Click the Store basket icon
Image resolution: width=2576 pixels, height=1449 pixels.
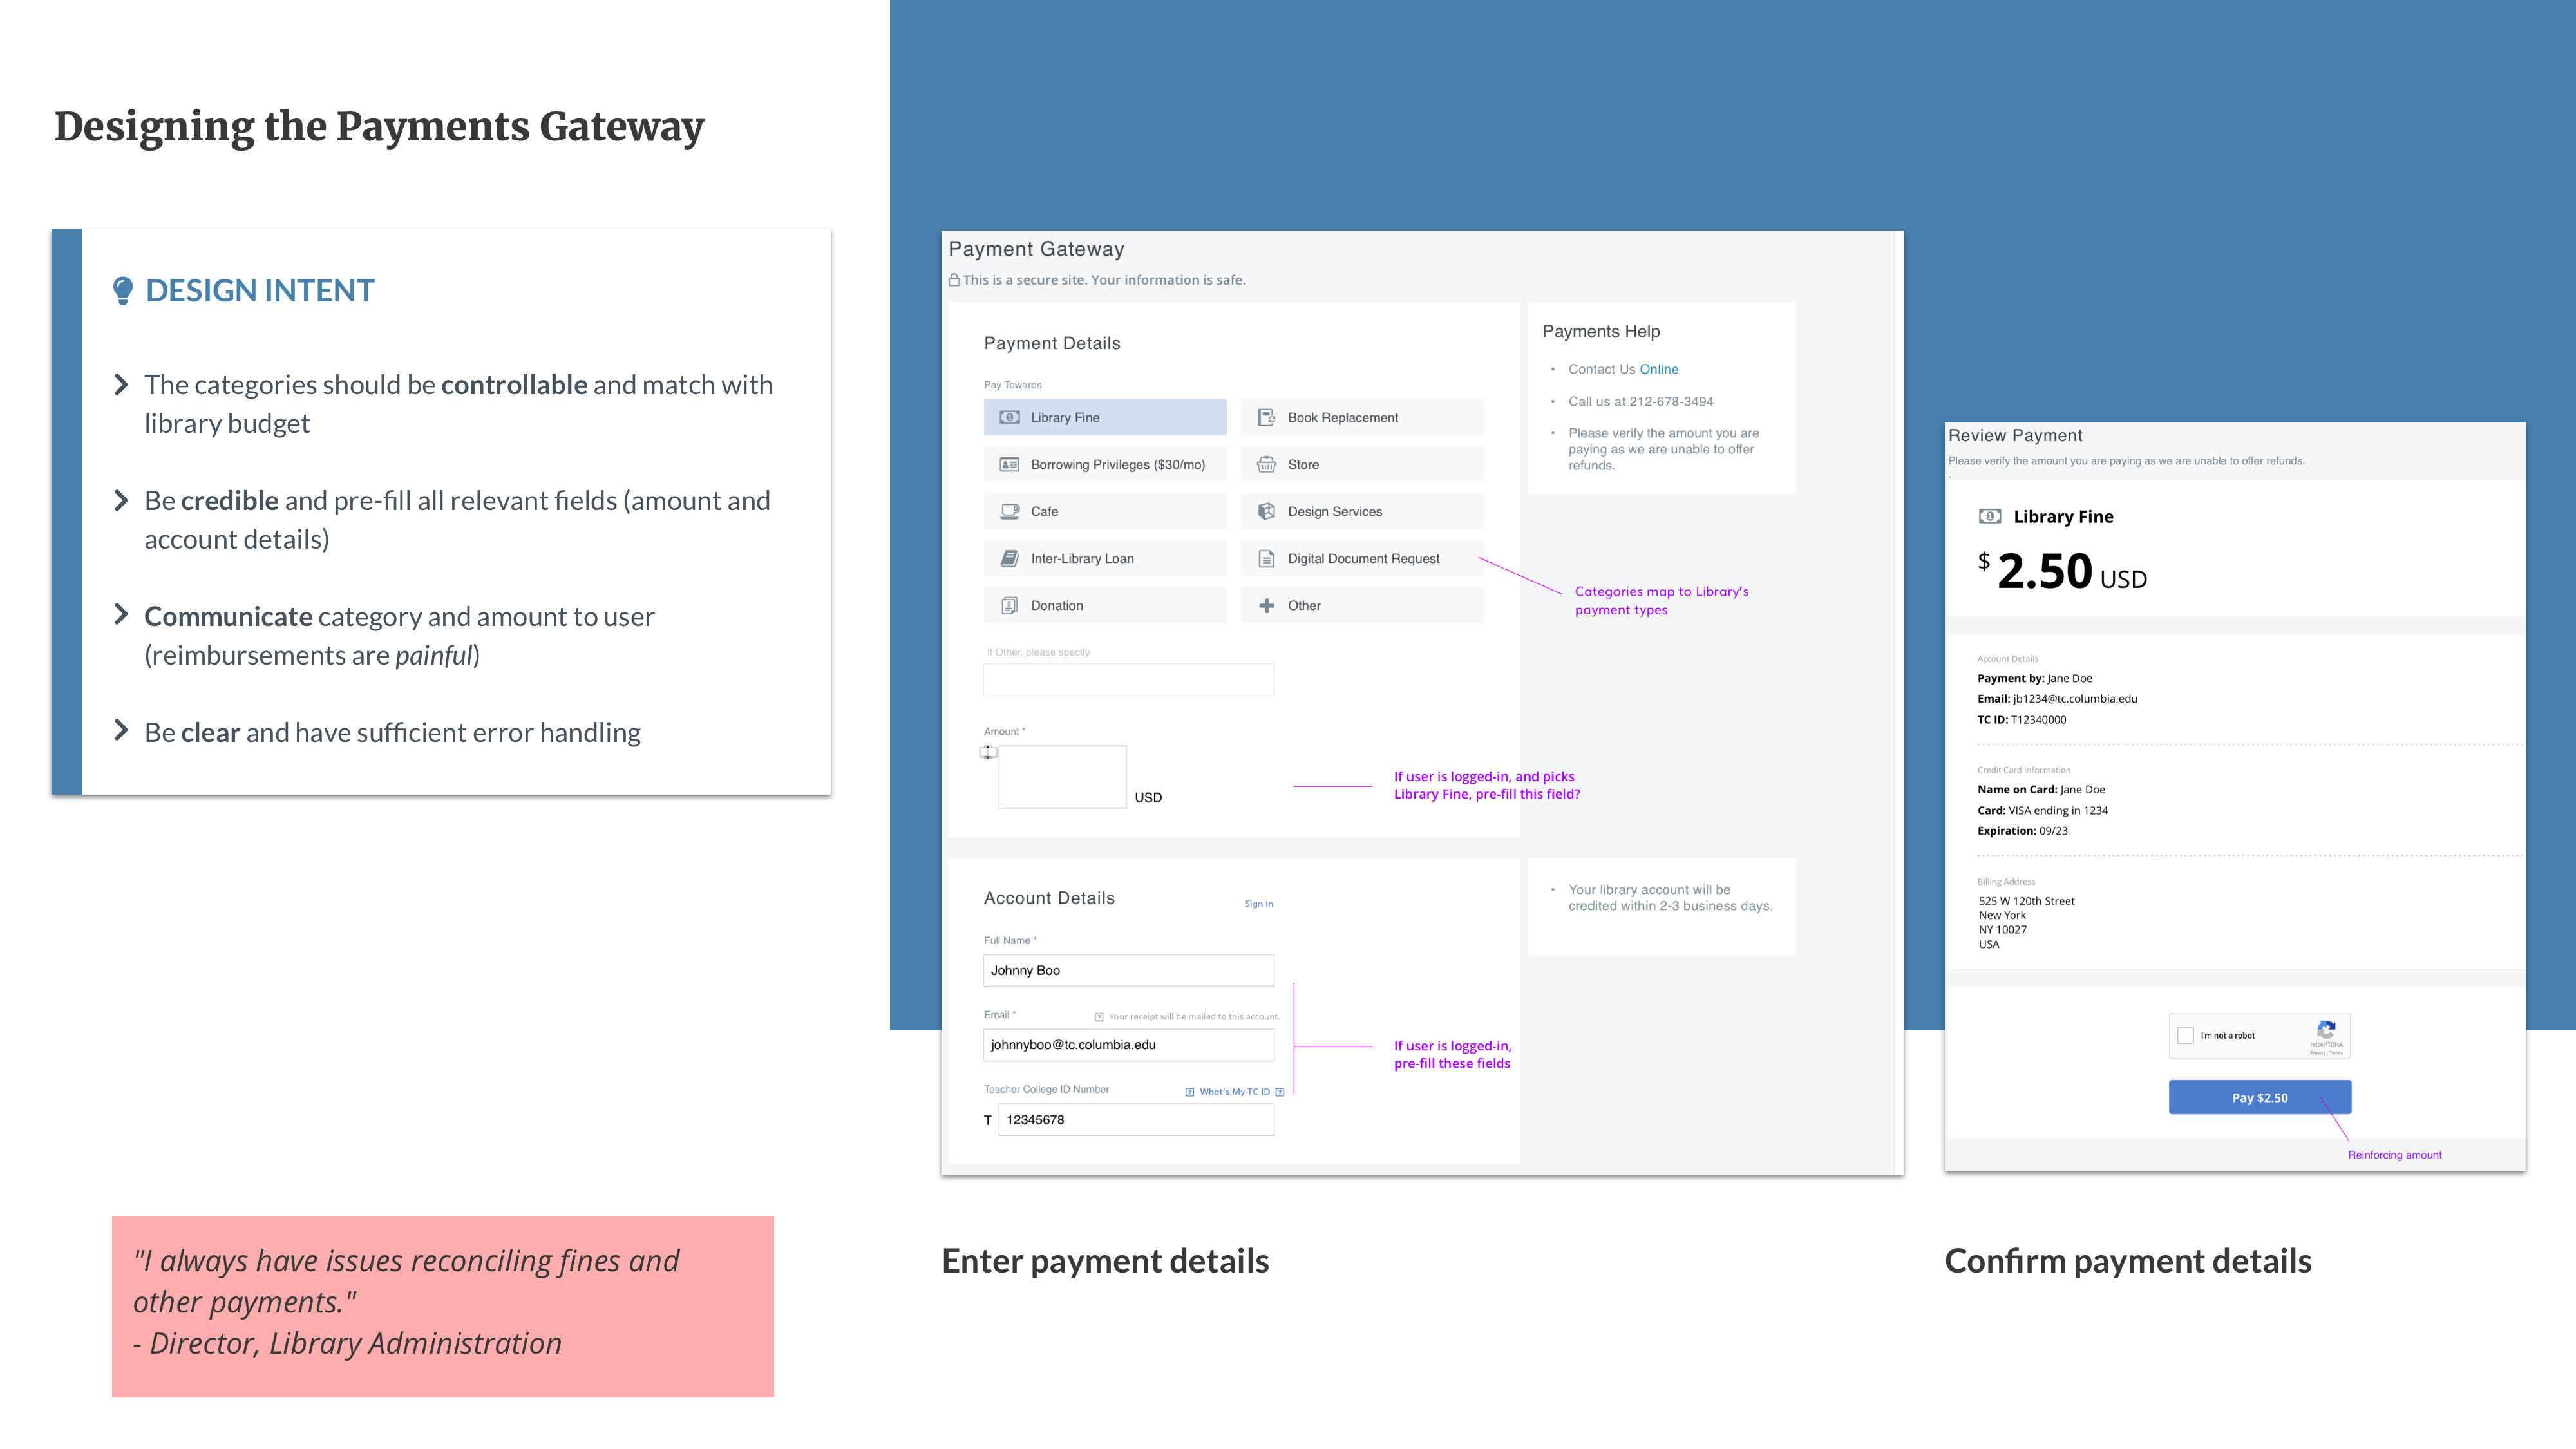coord(1266,464)
